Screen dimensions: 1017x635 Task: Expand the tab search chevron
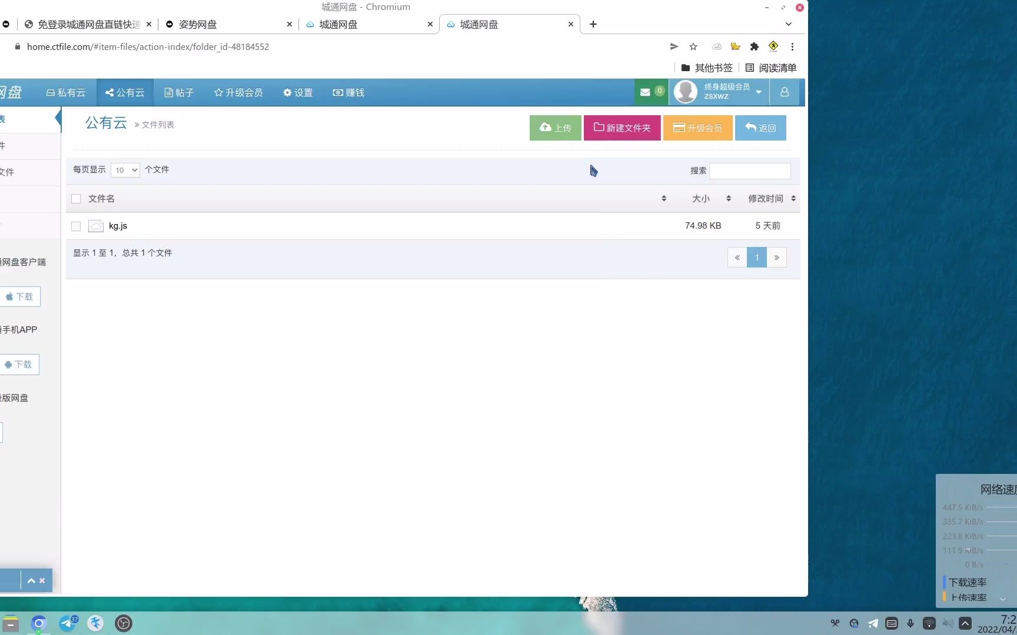coord(789,24)
